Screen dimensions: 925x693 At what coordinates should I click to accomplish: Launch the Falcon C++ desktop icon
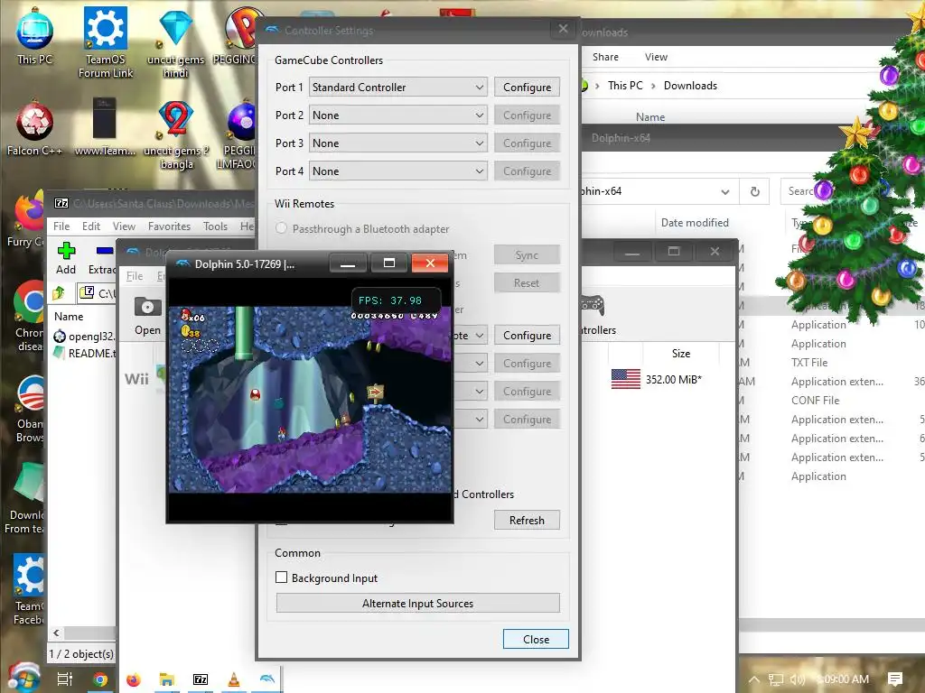click(x=34, y=128)
